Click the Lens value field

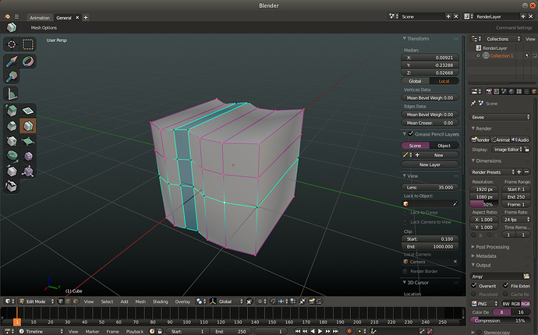(430, 187)
